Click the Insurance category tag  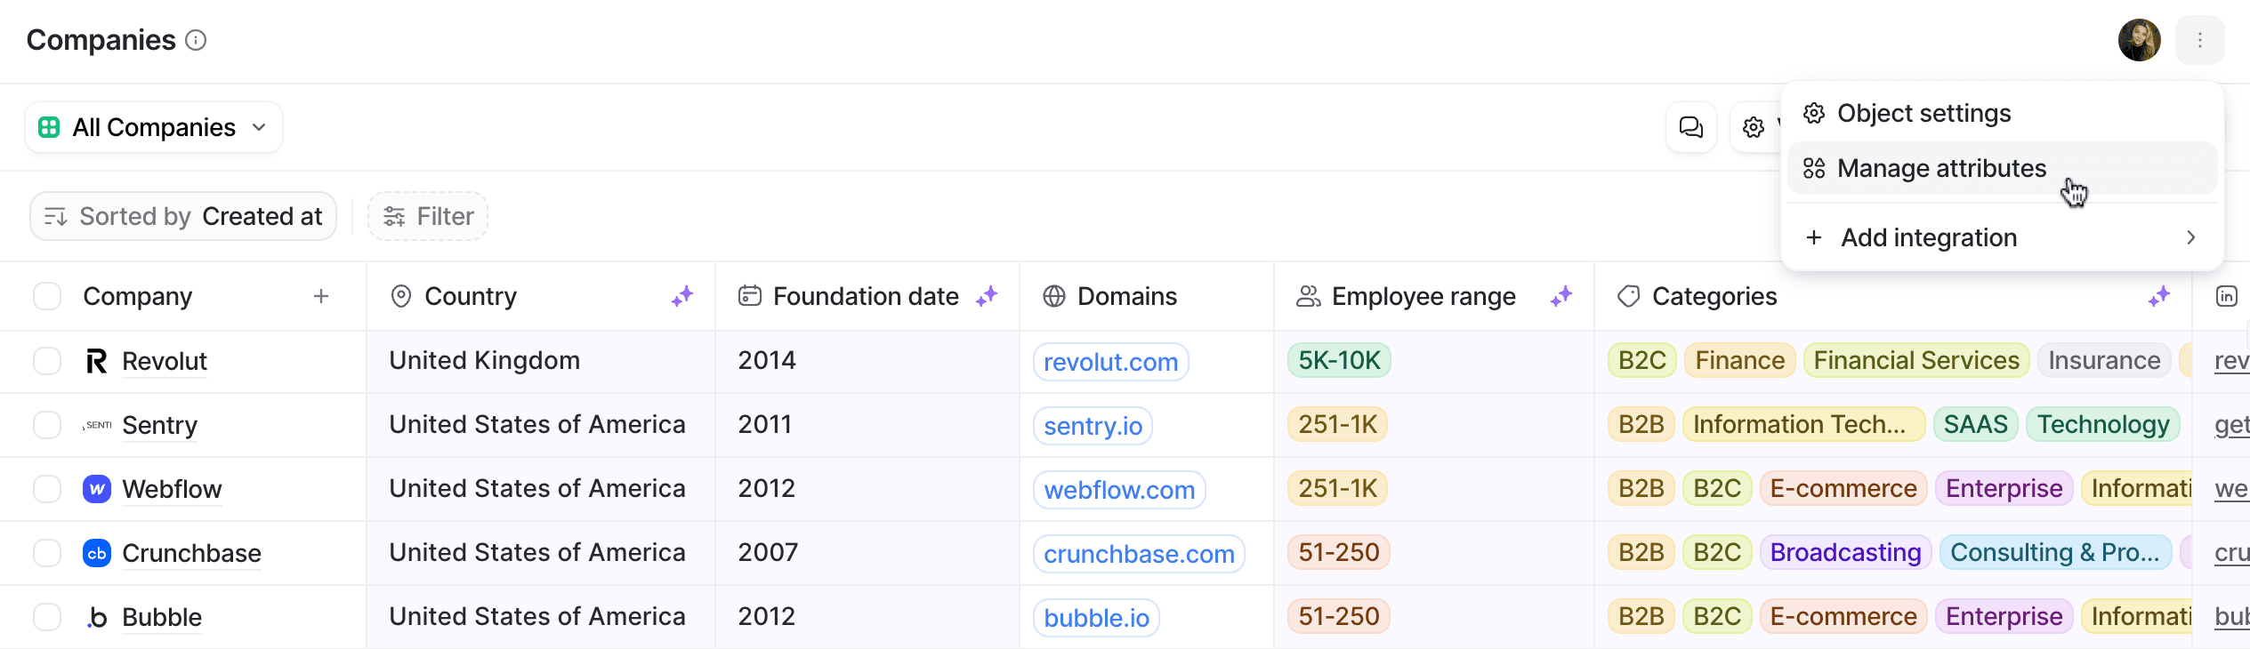point(2104,360)
